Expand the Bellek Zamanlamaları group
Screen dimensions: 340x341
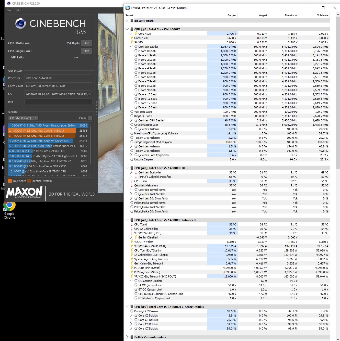127,337
